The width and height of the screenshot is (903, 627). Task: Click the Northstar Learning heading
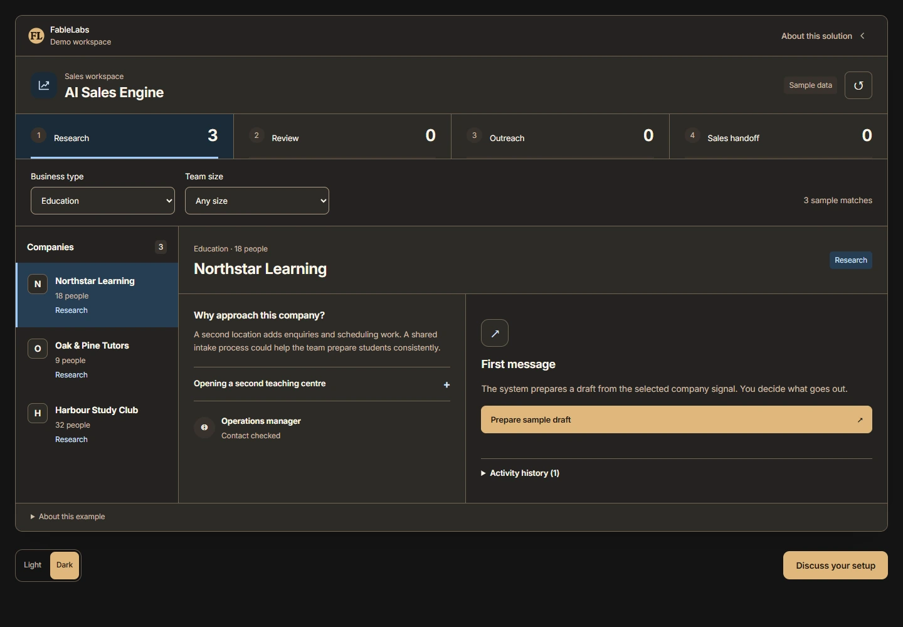(260, 269)
